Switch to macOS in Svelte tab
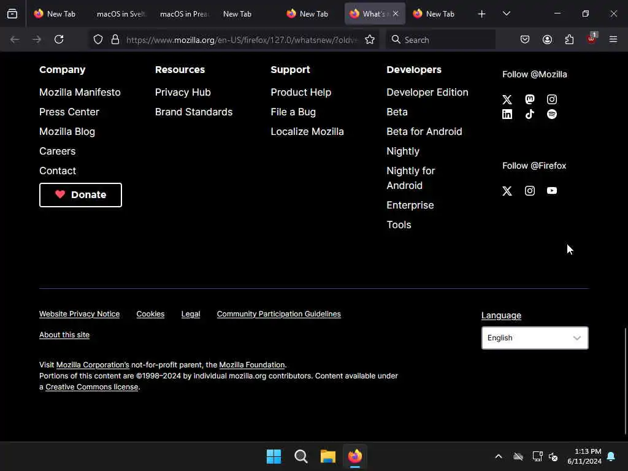 pyautogui.click(x=121, y=13)
